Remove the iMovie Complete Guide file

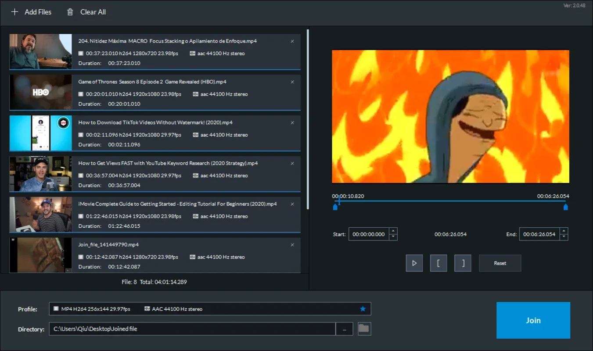click(x=292, y=204)
